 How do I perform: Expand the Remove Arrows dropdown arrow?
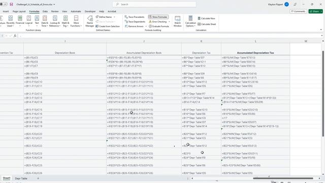pos(146,26)
